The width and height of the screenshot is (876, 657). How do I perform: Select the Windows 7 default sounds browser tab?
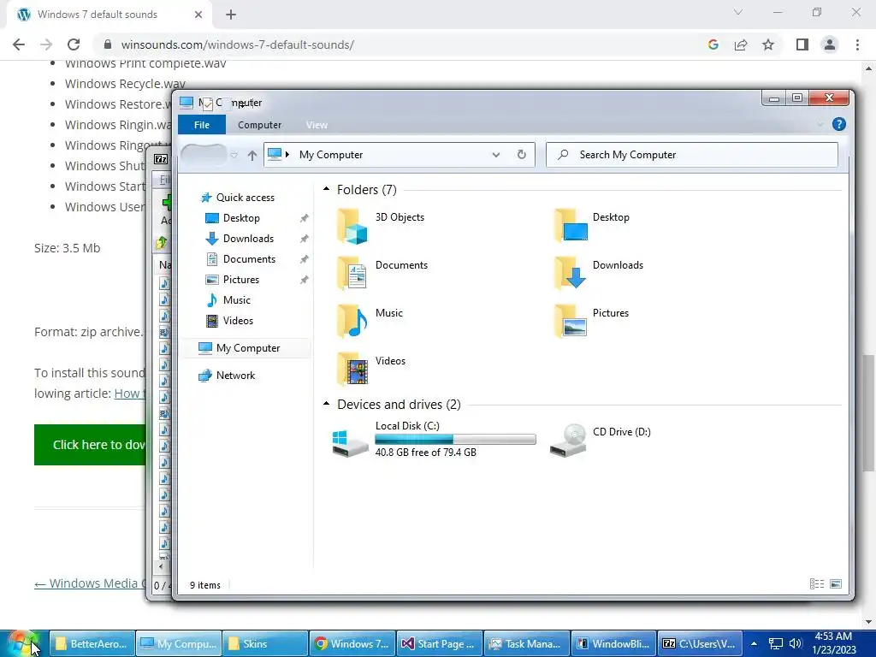109,15
